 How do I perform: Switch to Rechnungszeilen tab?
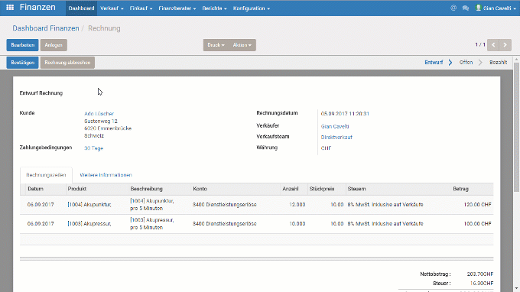46,175
